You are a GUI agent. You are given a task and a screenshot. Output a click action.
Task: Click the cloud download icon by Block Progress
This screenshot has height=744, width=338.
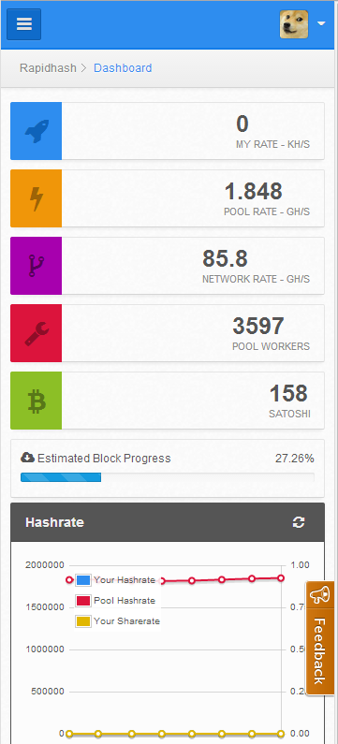pyautogui.click(x=27, y=458)
